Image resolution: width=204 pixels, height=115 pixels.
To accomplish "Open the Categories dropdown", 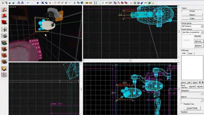I will [x=202, y=94].
